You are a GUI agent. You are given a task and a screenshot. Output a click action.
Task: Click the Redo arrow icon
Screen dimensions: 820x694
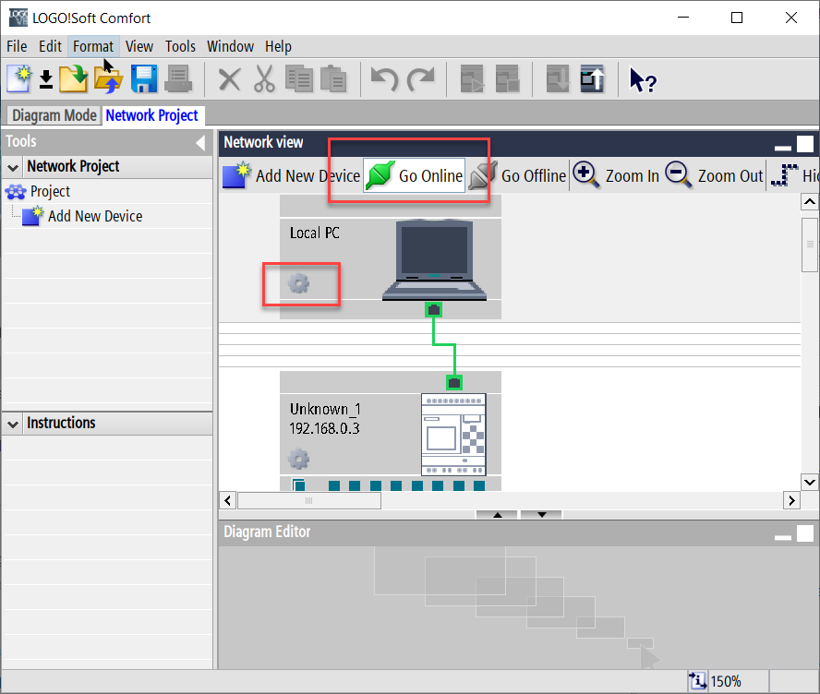coord(421,79)
